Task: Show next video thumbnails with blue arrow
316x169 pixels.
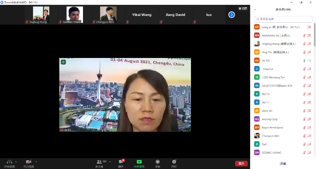Action: pyautogui.click(x=232, y=15)
